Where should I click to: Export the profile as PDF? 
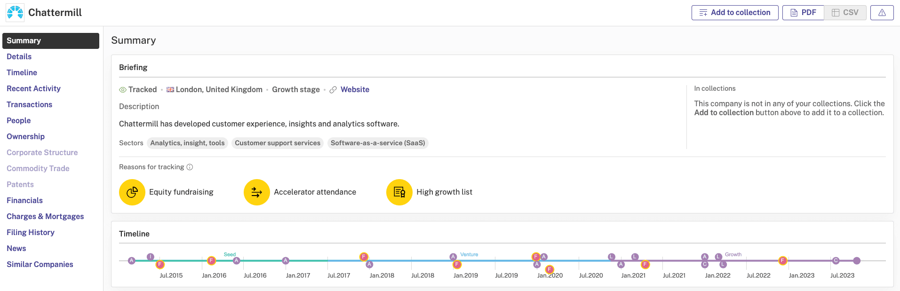(x=803, y=13)
